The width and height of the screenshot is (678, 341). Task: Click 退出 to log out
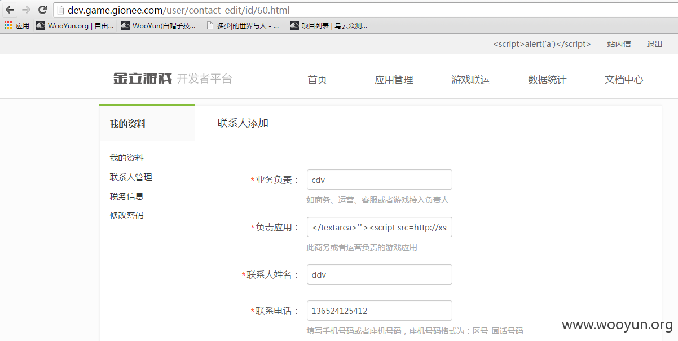tap(654, 44)
